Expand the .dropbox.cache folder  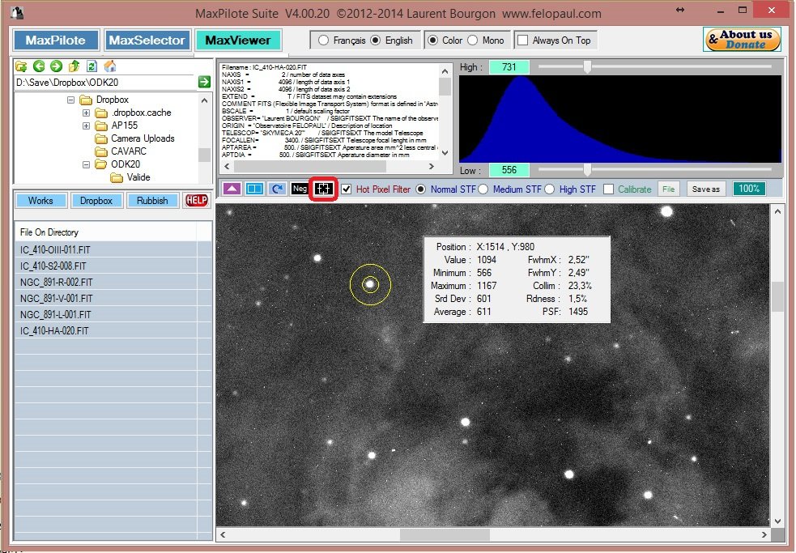[x=86, y=113]
